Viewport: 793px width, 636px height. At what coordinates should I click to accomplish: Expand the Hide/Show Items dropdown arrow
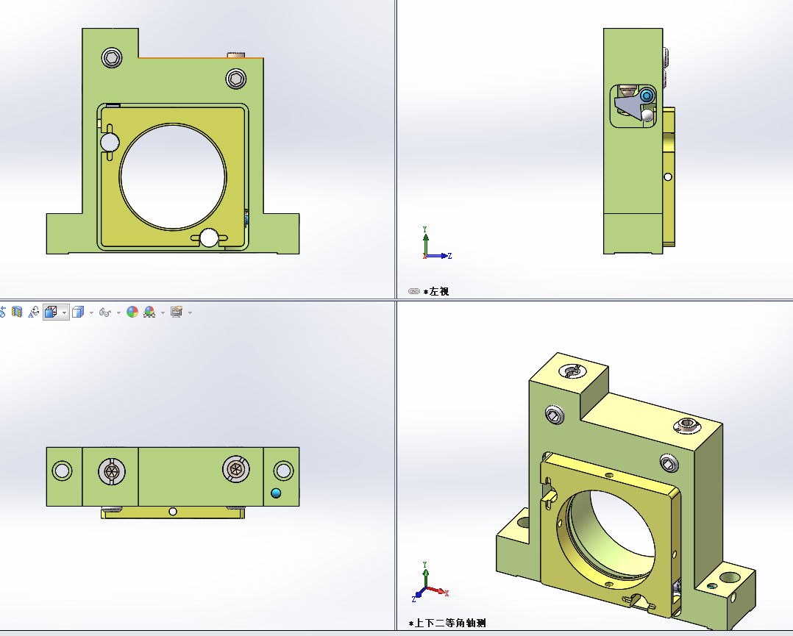click(119, 312)
